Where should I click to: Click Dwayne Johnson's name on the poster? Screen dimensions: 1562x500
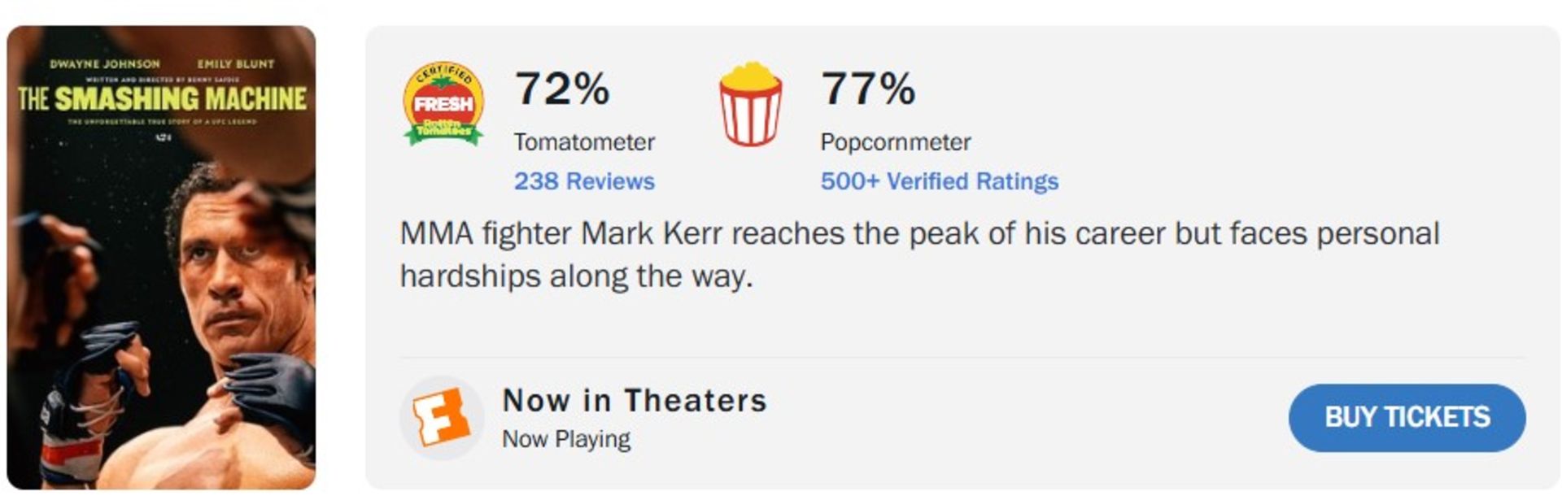105,63
